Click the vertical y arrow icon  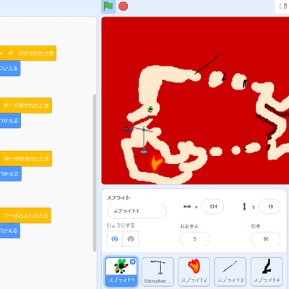244,207
